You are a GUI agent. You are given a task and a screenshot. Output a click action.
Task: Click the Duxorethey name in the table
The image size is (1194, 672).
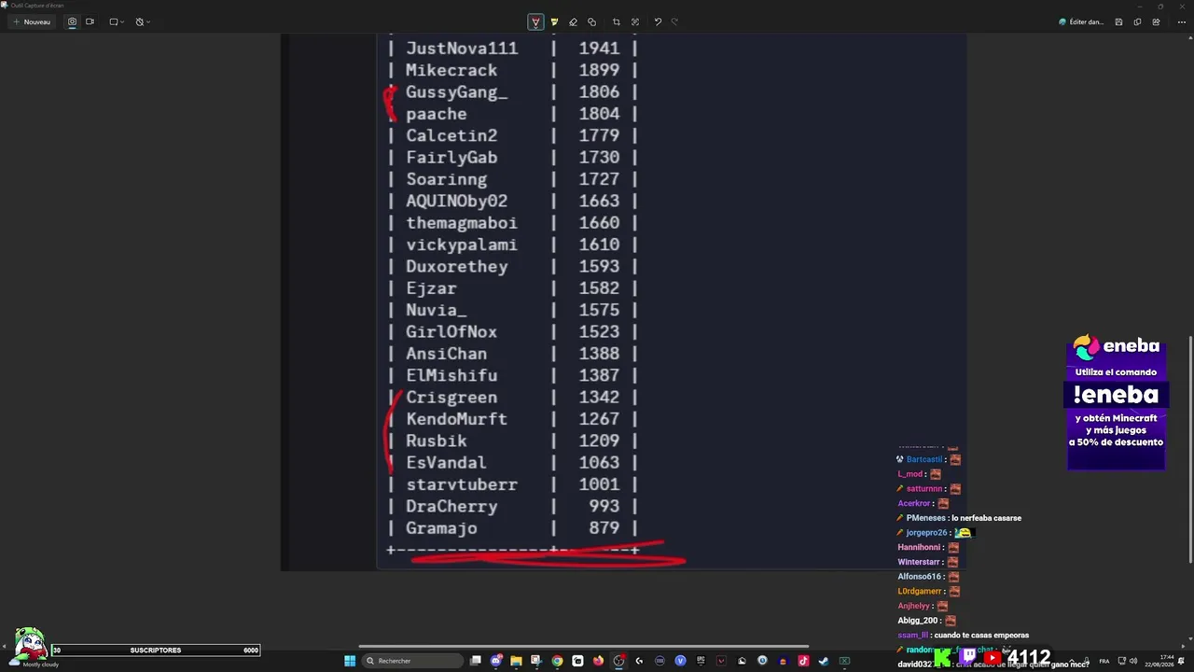point(457,266)
